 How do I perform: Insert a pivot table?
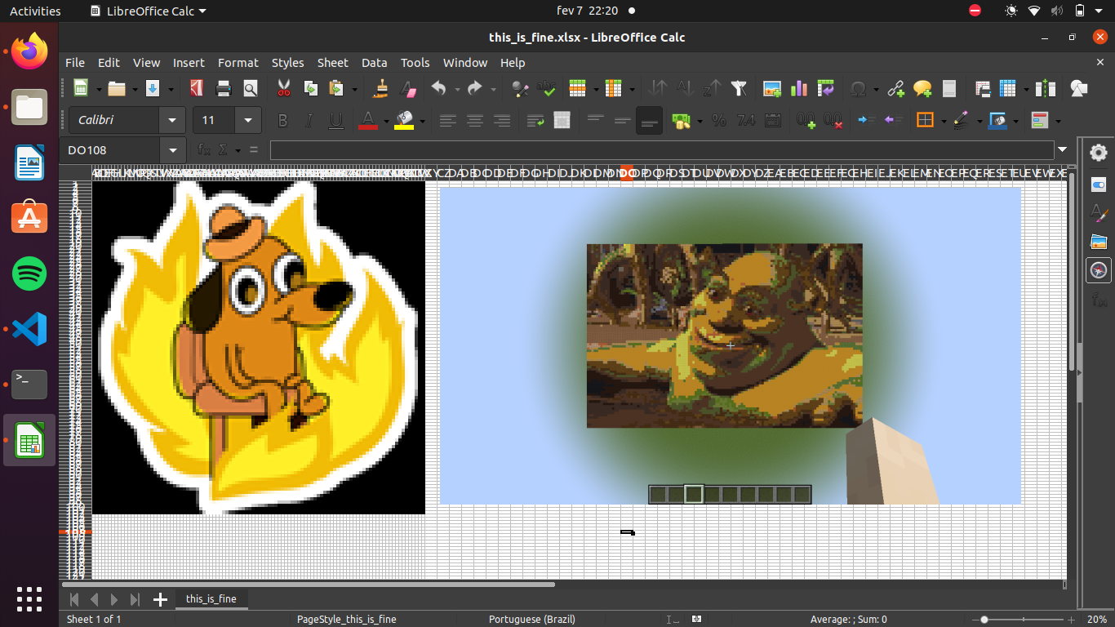[825, 88]
